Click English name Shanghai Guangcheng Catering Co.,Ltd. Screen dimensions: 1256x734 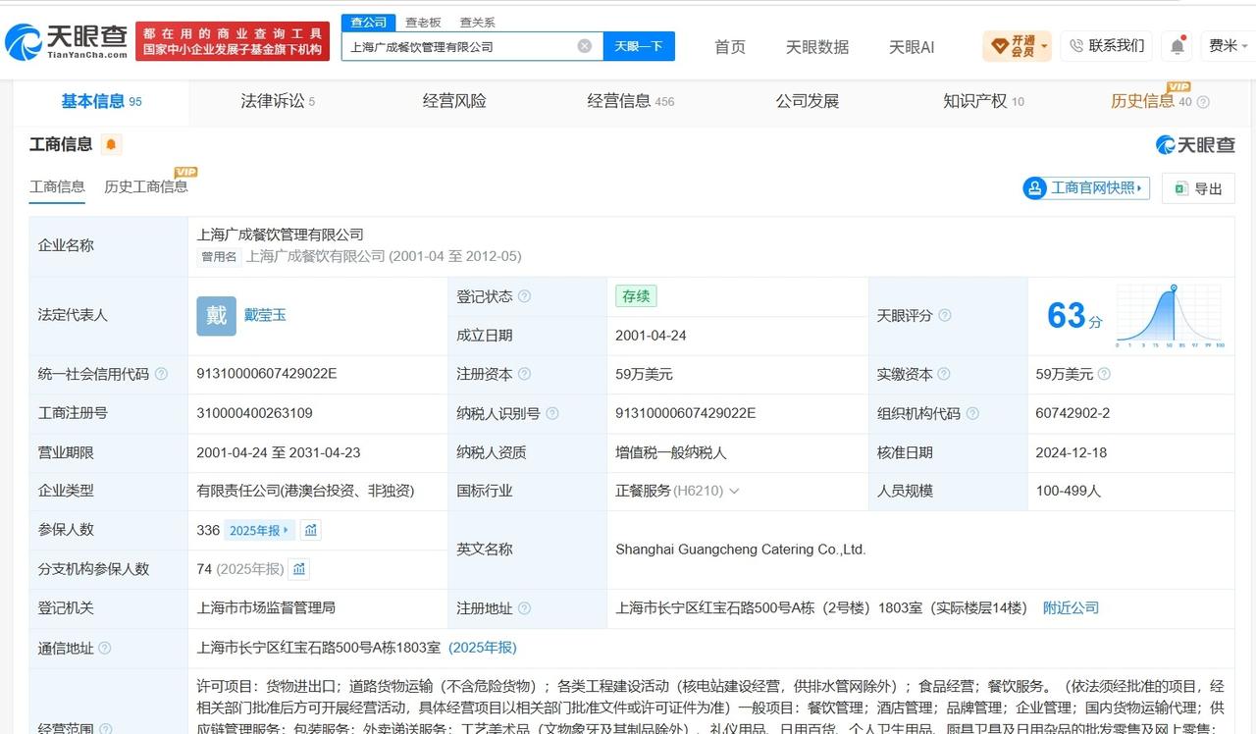pos(741,550)
